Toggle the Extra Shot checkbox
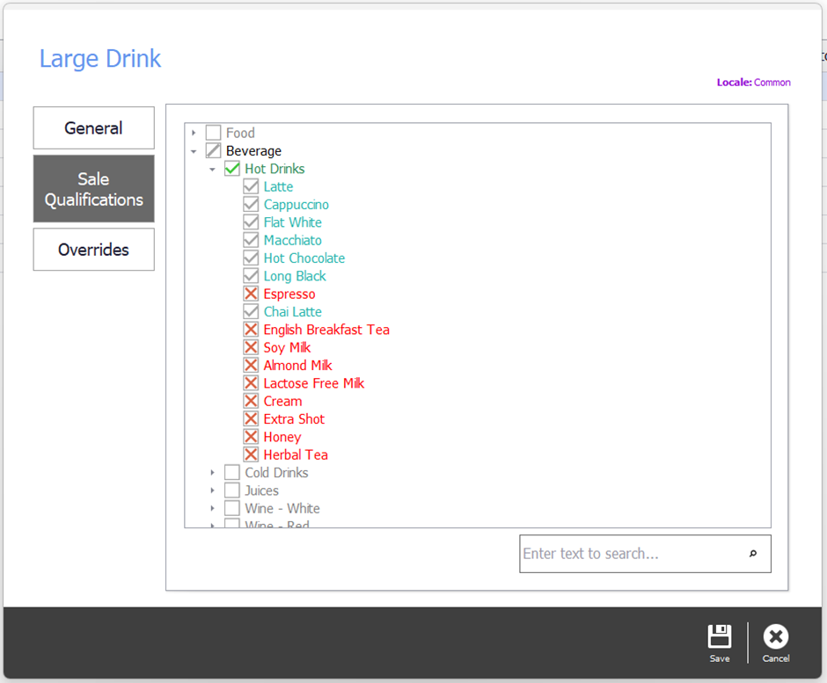Viewport: 827px width, 683px height. [x=251, y=419]
